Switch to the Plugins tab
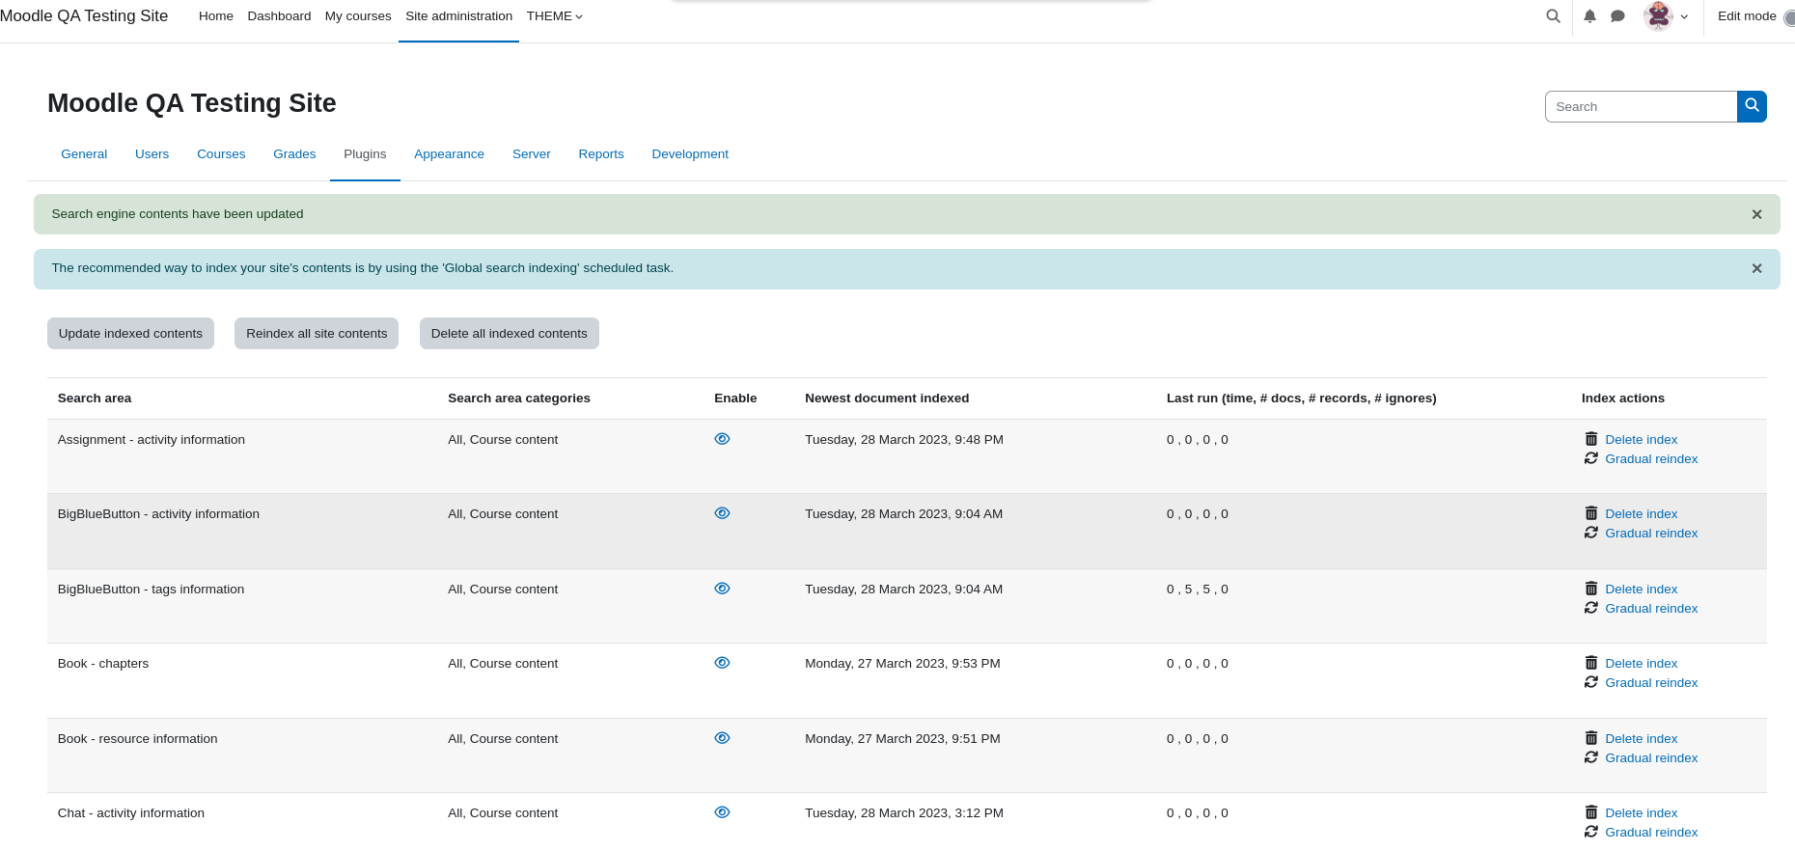This screenshot has width=1795, height=851. click(365, 154)
